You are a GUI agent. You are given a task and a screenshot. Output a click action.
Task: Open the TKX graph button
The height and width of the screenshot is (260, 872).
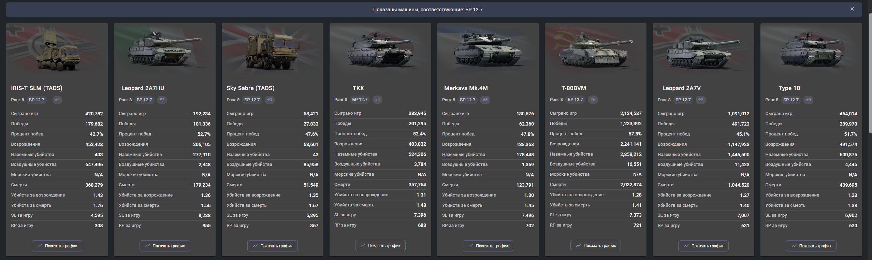[x=380, y=245]
